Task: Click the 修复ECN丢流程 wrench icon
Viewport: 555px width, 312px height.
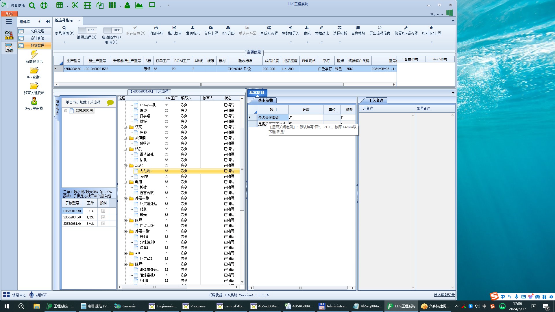Action: click(x=406, y=28)
